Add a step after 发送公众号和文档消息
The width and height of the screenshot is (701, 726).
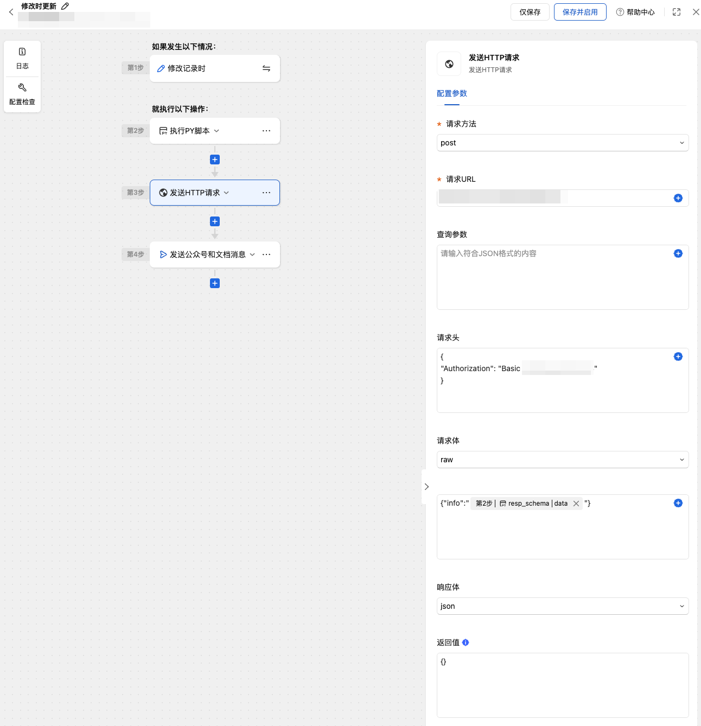(215, 283)
